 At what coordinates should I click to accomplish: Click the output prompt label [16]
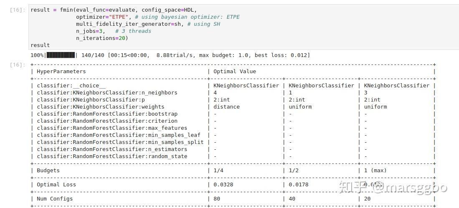point(18,65)
